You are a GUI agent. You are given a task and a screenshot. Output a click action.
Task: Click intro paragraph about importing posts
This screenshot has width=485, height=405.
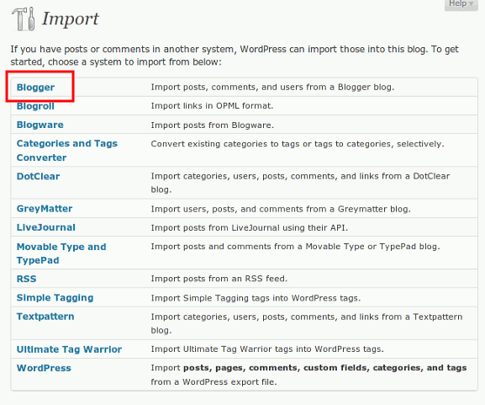[x=235, y=56]
